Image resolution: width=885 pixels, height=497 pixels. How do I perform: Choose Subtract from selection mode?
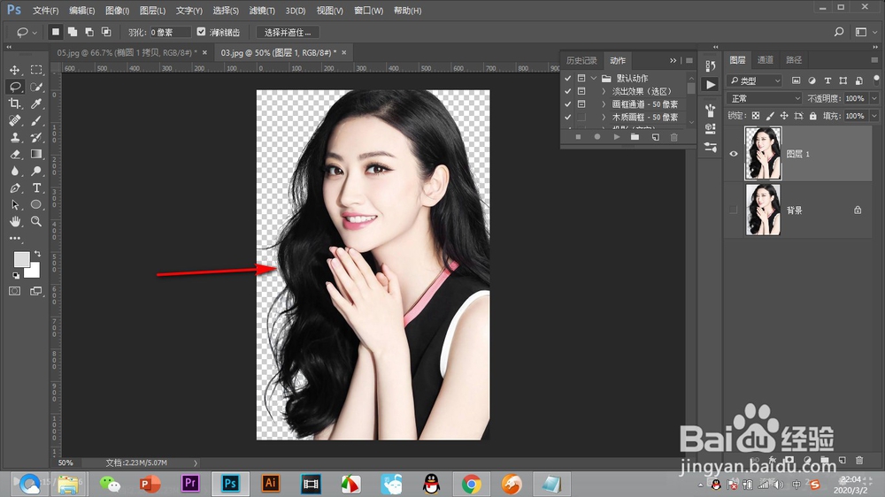pos(89,32)
